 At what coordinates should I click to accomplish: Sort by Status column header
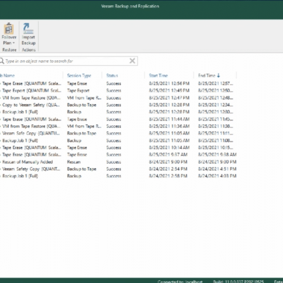[x=112, y=75]
